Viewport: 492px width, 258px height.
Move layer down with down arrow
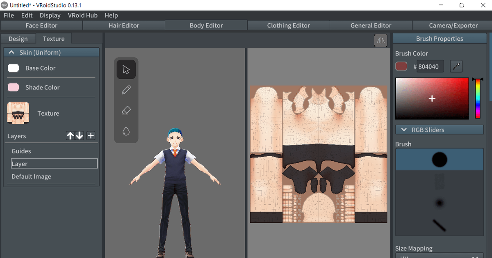80,136
